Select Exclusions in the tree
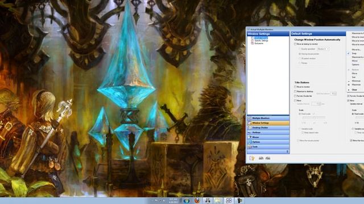This screenshot has width=364, height=204. pos(259,44)
